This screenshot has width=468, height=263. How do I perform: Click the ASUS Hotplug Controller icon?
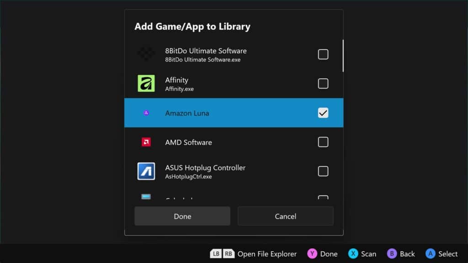146,171
